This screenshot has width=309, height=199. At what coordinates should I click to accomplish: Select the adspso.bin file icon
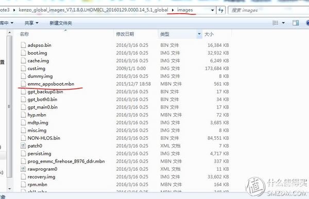pos(23,45)
